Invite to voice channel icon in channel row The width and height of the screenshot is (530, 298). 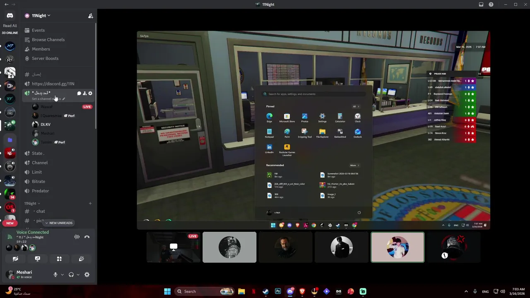[x=84, y=93]
